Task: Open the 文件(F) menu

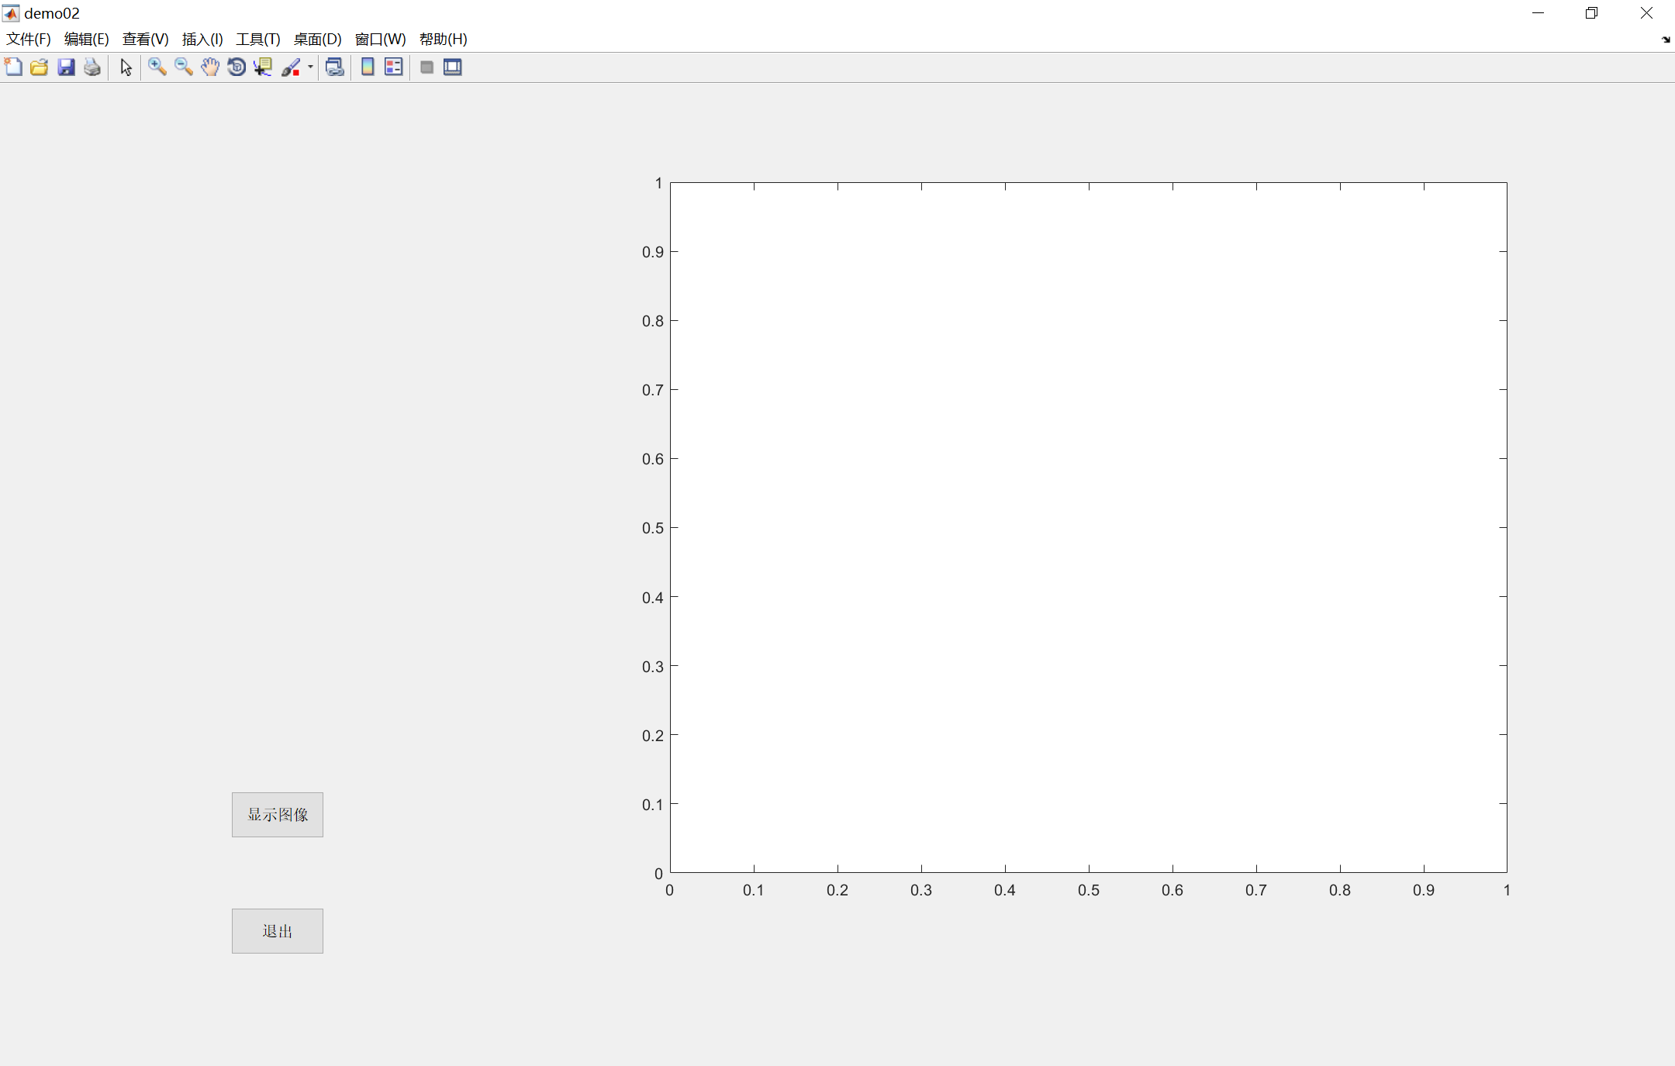Action: 29,40
